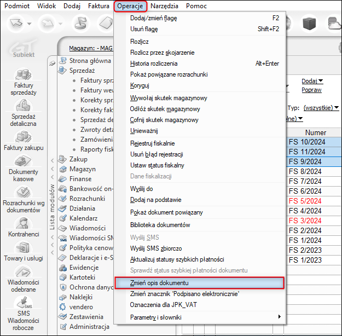Click the flag toolbar icon

[81, 23]
